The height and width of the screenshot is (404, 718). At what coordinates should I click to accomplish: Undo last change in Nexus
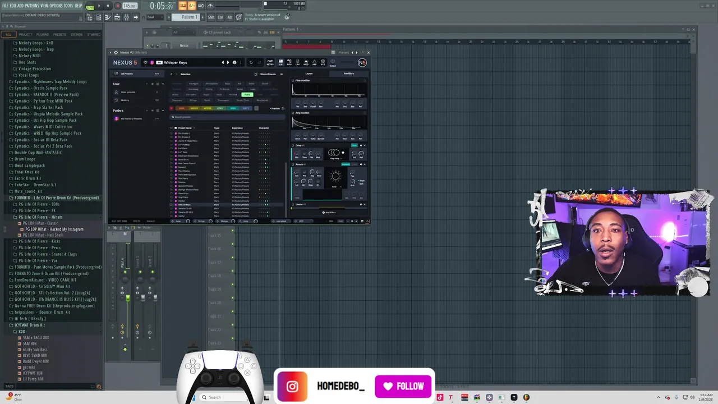[251, 62]
